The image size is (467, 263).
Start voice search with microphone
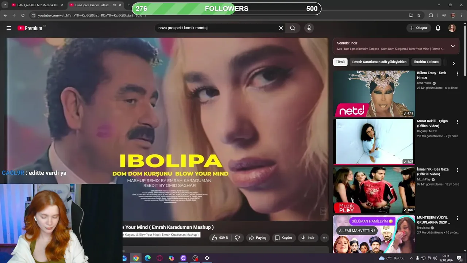click(x=309, y=28)
